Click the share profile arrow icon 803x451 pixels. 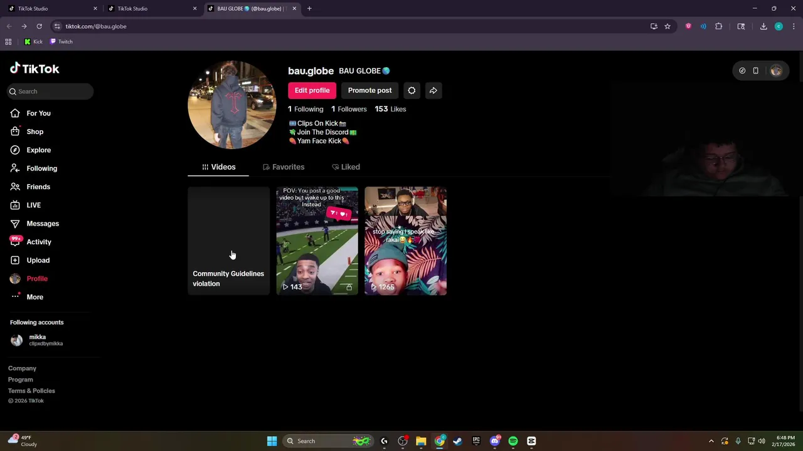tap(433, 90)
